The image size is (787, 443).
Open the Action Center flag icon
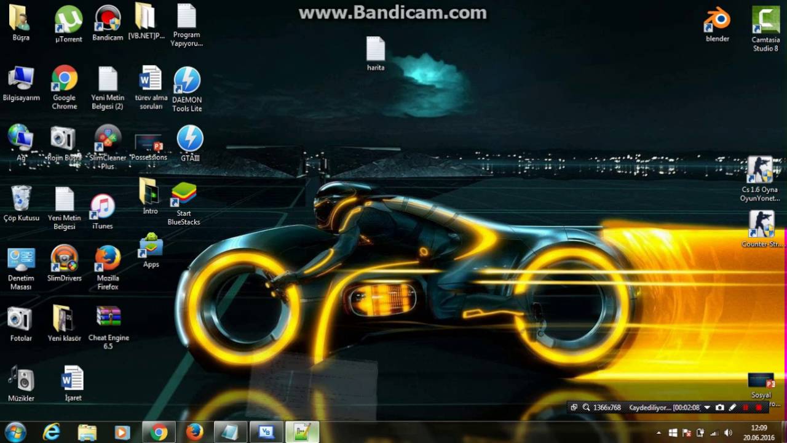pyautogui.click(x=687, y=433)
